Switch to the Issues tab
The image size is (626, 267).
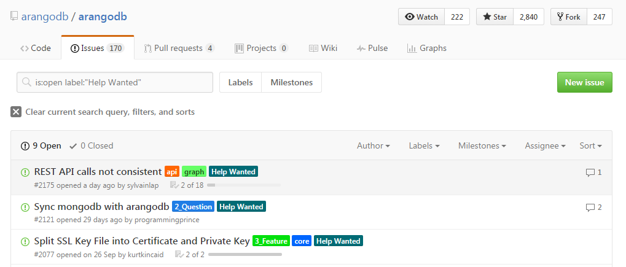[x=98, y=48]
